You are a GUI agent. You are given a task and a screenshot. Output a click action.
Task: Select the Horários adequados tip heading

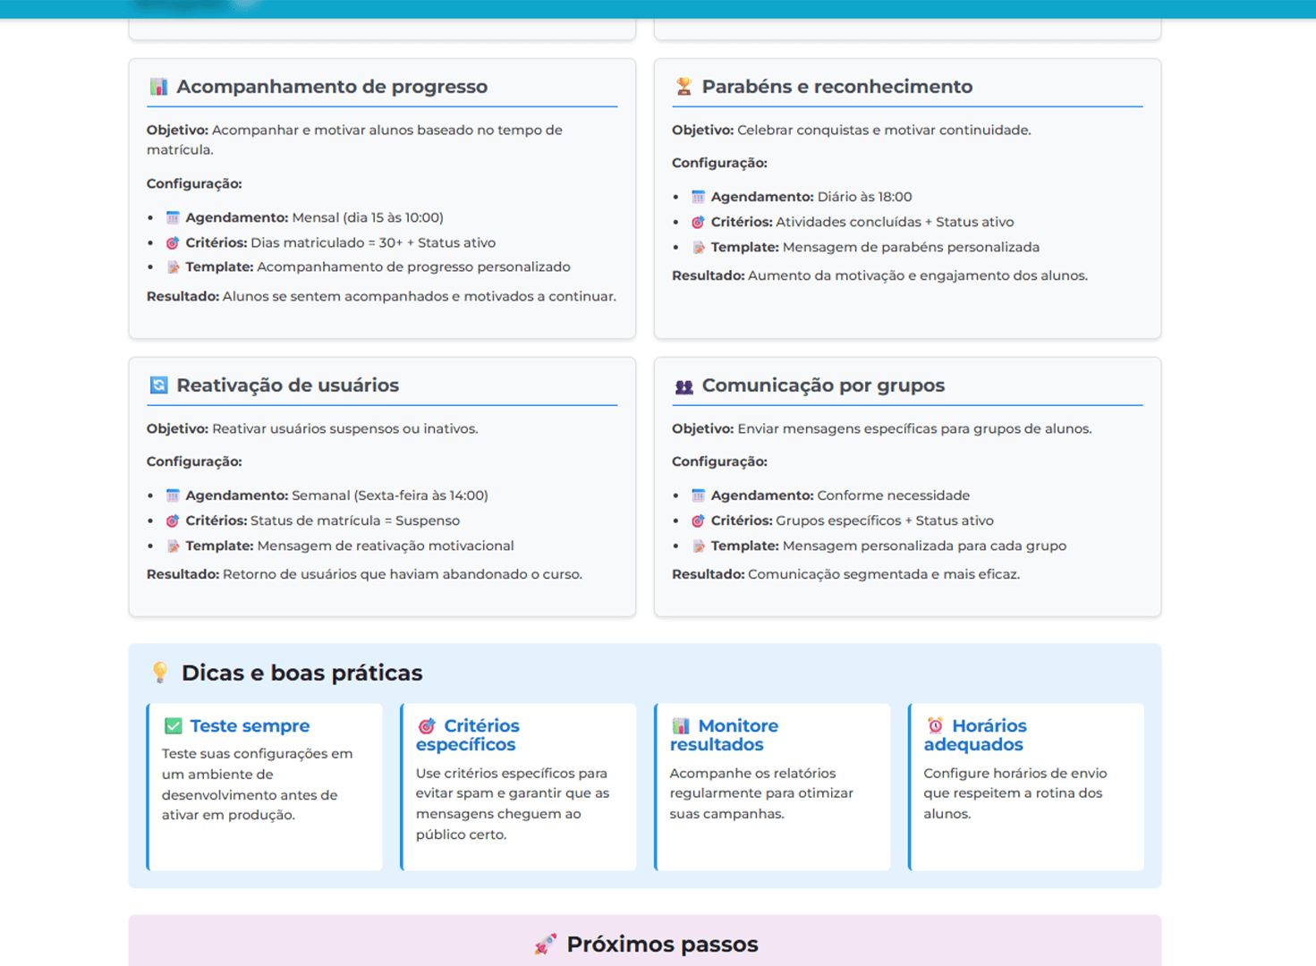pyautogui.click(x=975, y=735)
